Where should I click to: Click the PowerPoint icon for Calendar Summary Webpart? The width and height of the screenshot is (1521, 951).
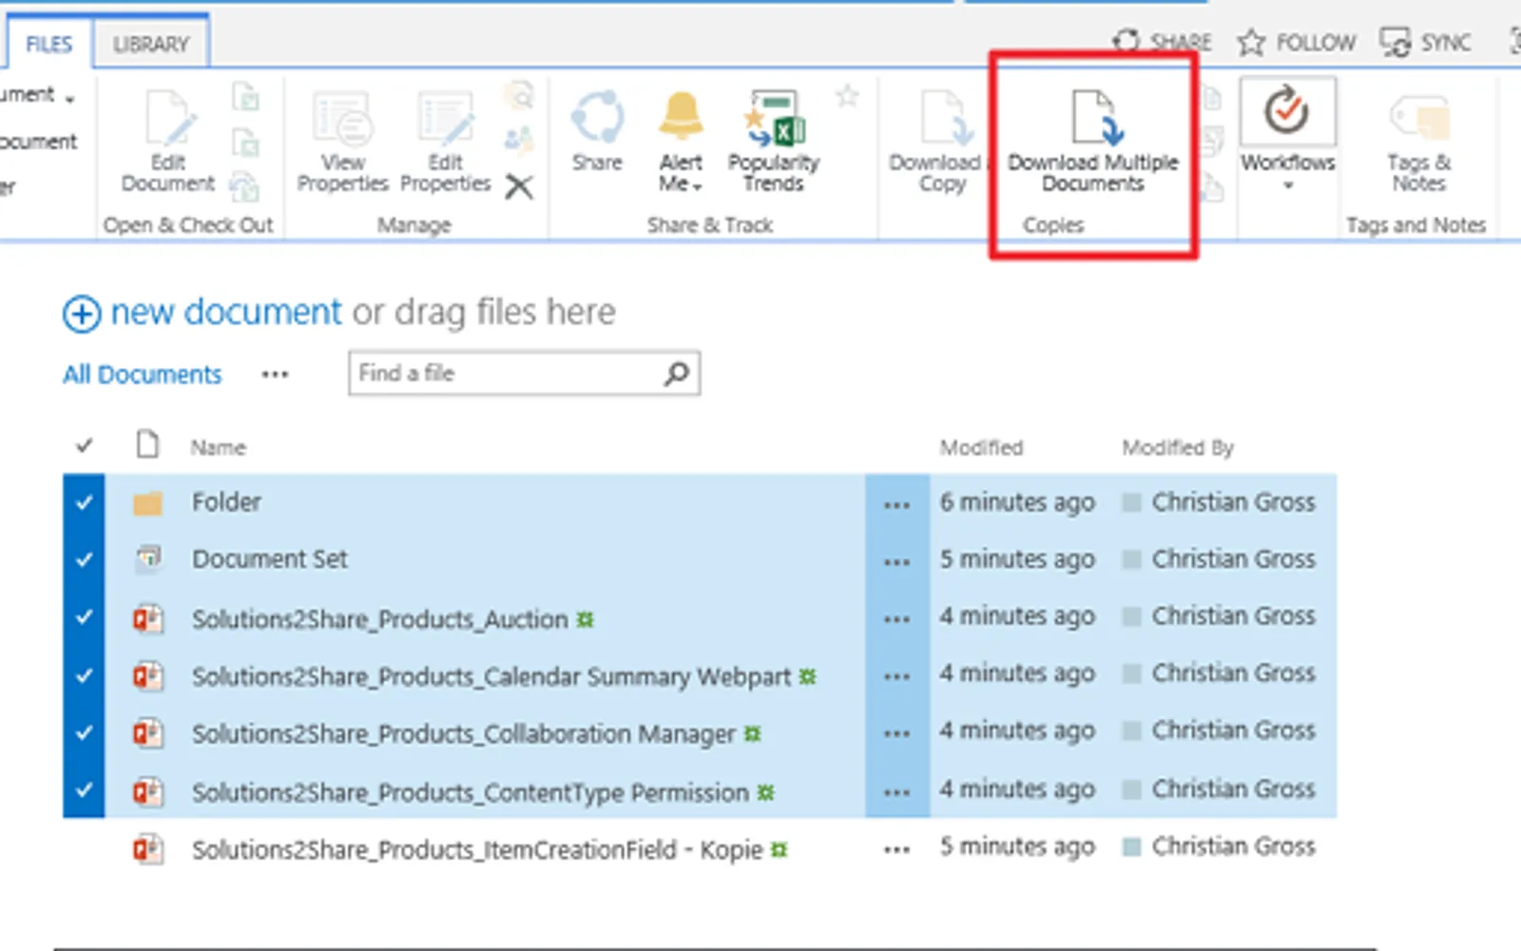click(148, 676)
